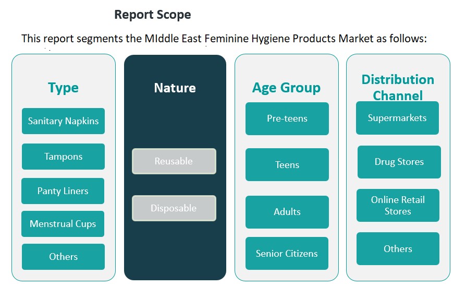Select the Reusable box under Nature
466x298 pixels.
point(174,161)
